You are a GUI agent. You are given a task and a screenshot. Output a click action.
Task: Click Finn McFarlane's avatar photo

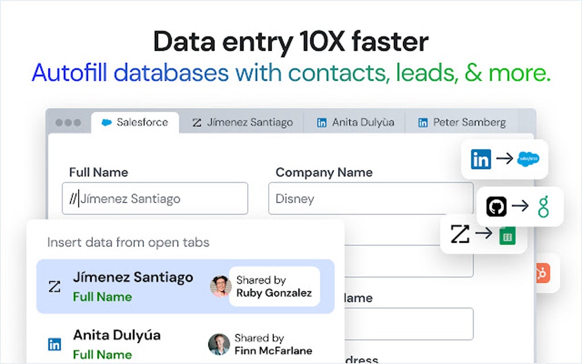219,345
